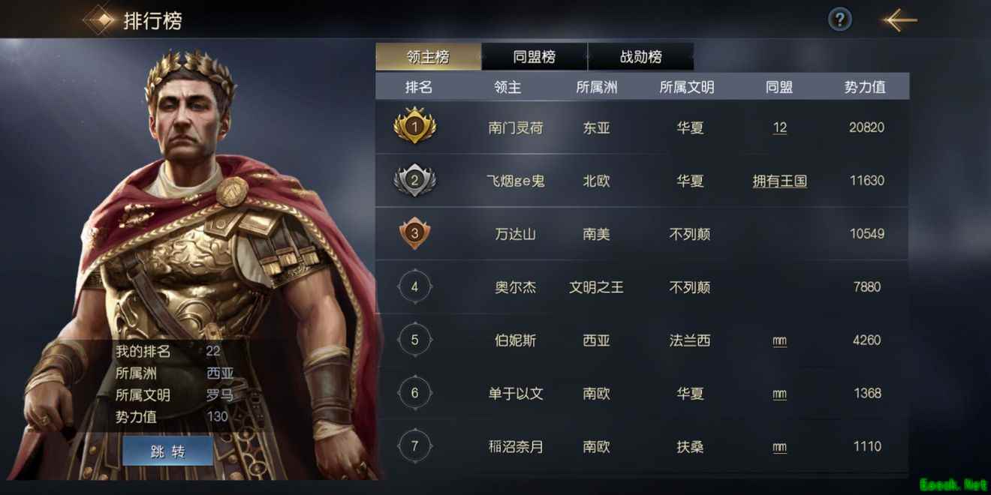Click the gold rank 1 medal
The image size is (991, 495).
415,127
